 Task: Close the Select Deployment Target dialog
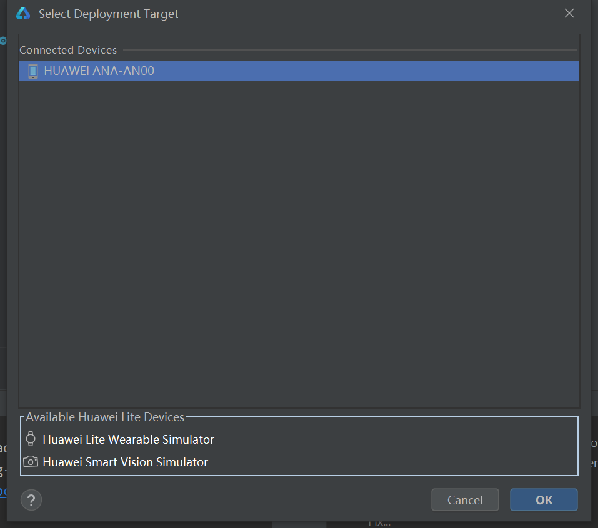pos(569,13)
